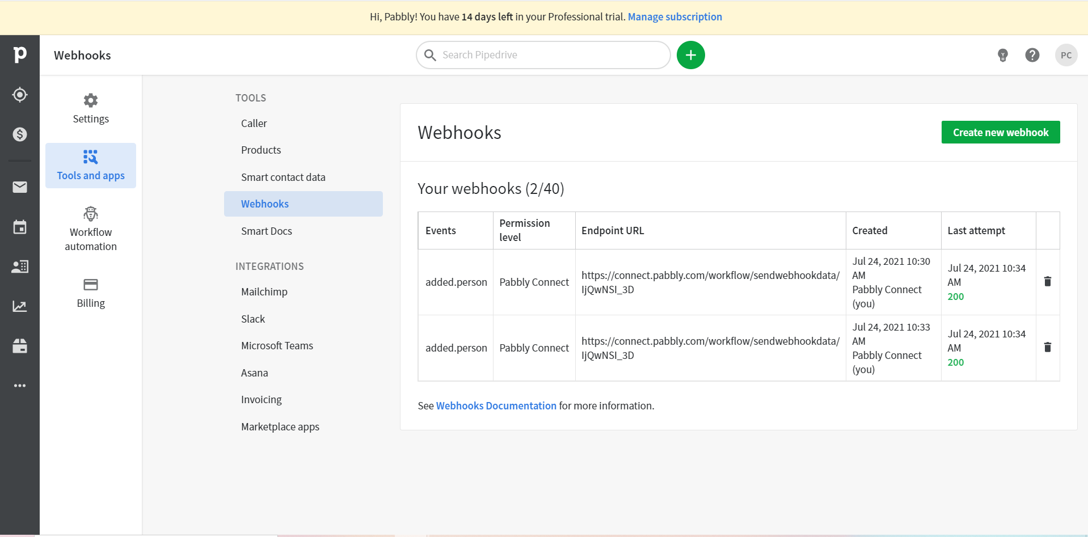Click the '14 days left' trial text
The height and width of the screenshot is (537, 1088).
[487, 17]
